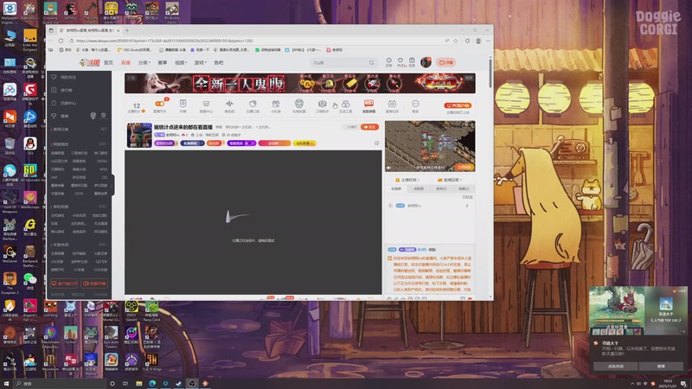
Task: Open the browser settings and more menu
Action: [x=488, y=41]
